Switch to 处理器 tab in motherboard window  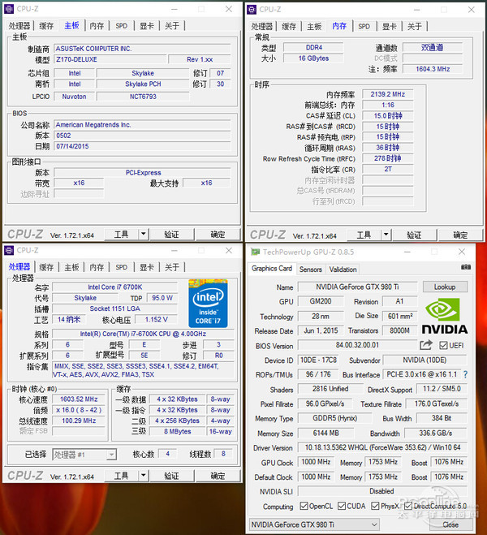(19, 26)
